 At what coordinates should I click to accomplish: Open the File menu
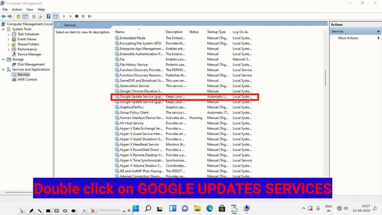[5, 10]
